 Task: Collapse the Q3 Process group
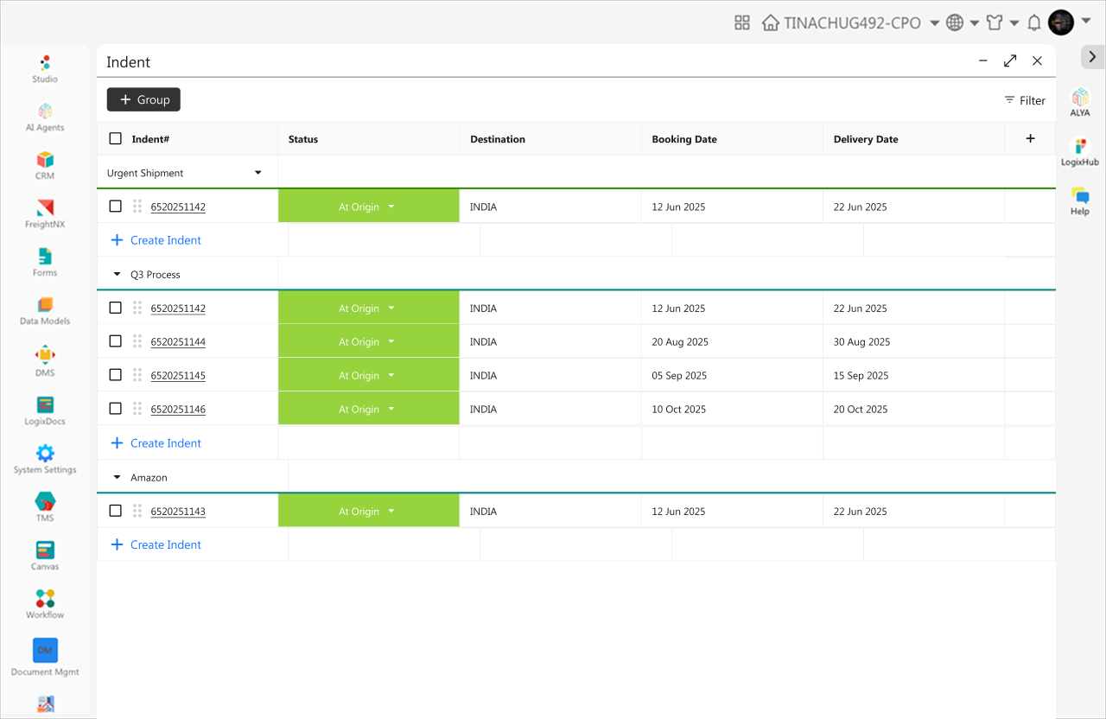pyautogui.click(x=118, y=275)
